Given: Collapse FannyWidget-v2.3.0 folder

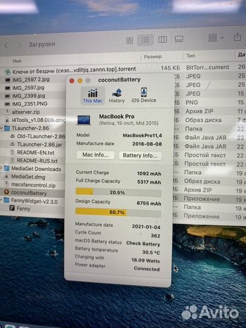Looking at the screenshot, I should (x=1, y=200).
